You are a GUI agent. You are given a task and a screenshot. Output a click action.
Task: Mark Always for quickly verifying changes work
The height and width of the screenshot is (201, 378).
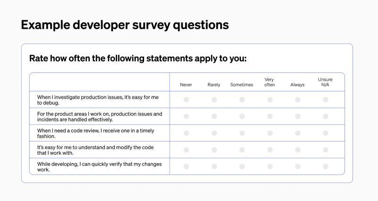click(x=298, y=166)
